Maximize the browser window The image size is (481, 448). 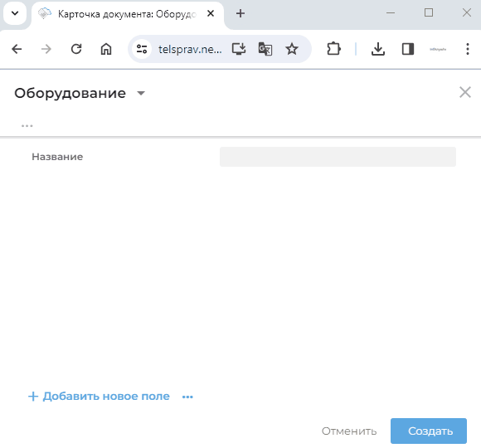pyautogui.click(x=429, y=13)
